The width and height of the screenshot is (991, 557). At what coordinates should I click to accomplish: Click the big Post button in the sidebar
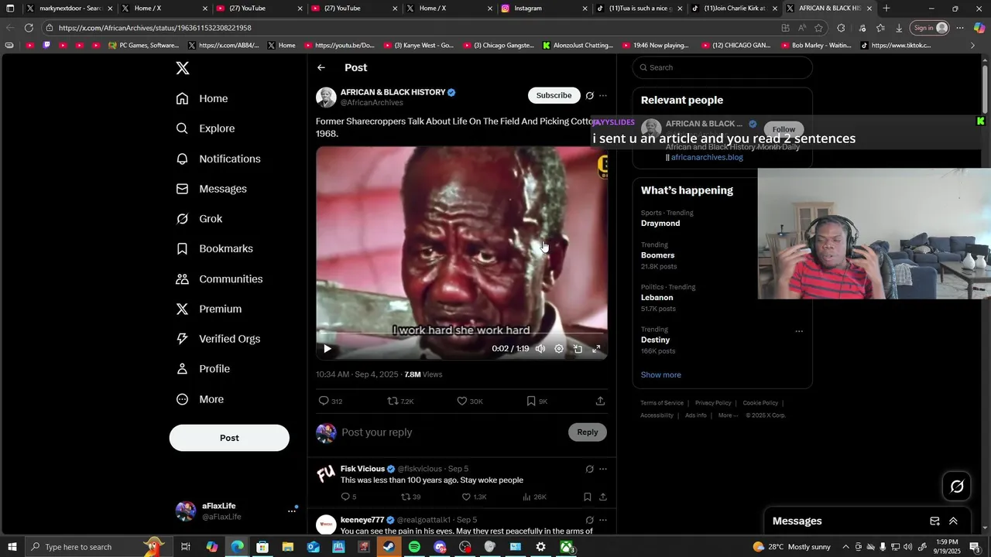229,438
